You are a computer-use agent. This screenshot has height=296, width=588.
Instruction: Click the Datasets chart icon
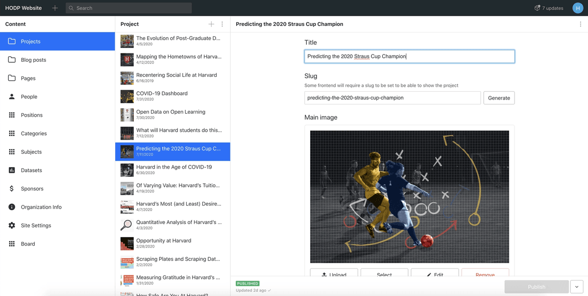pyautogui.click(x=12, y=170)
